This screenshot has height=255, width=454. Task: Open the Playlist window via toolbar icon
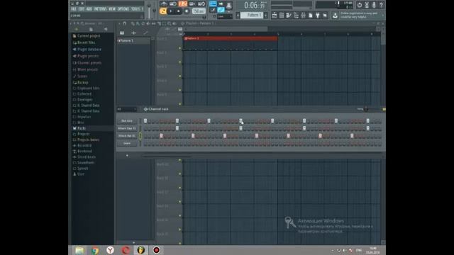[275, 16]
